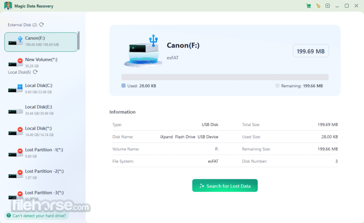Click the Windows logo drive icon for Local Disk(C:)

tap(15, 88)
